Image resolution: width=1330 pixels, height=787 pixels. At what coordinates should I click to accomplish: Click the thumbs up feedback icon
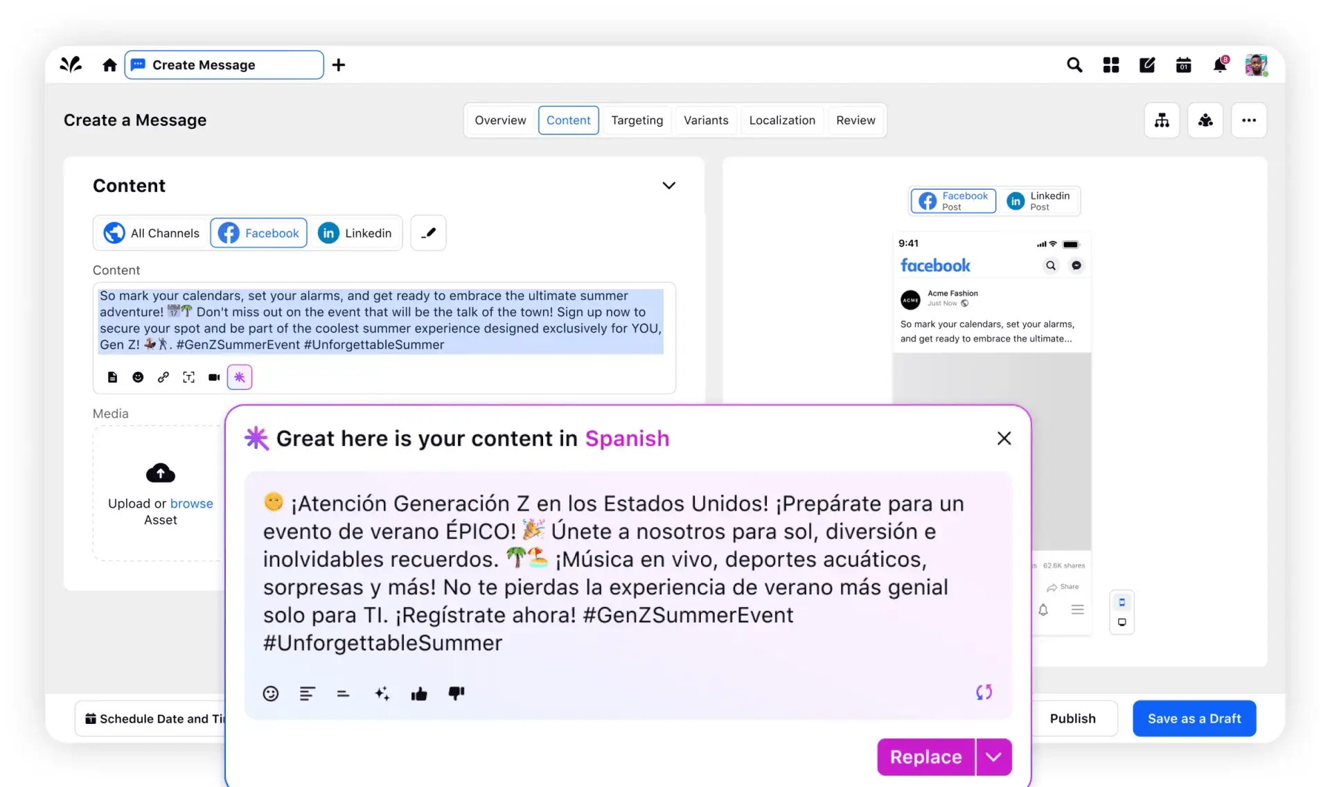coord(418,693)
